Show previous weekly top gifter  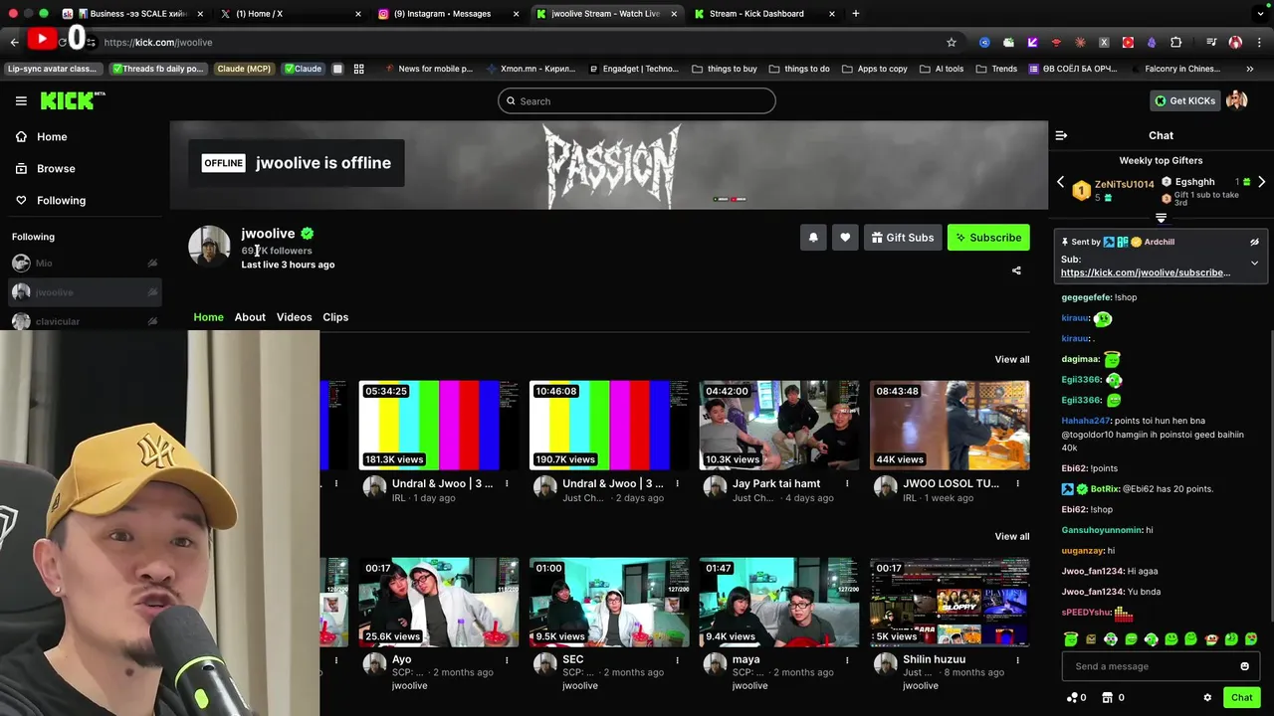point(1060,182)
